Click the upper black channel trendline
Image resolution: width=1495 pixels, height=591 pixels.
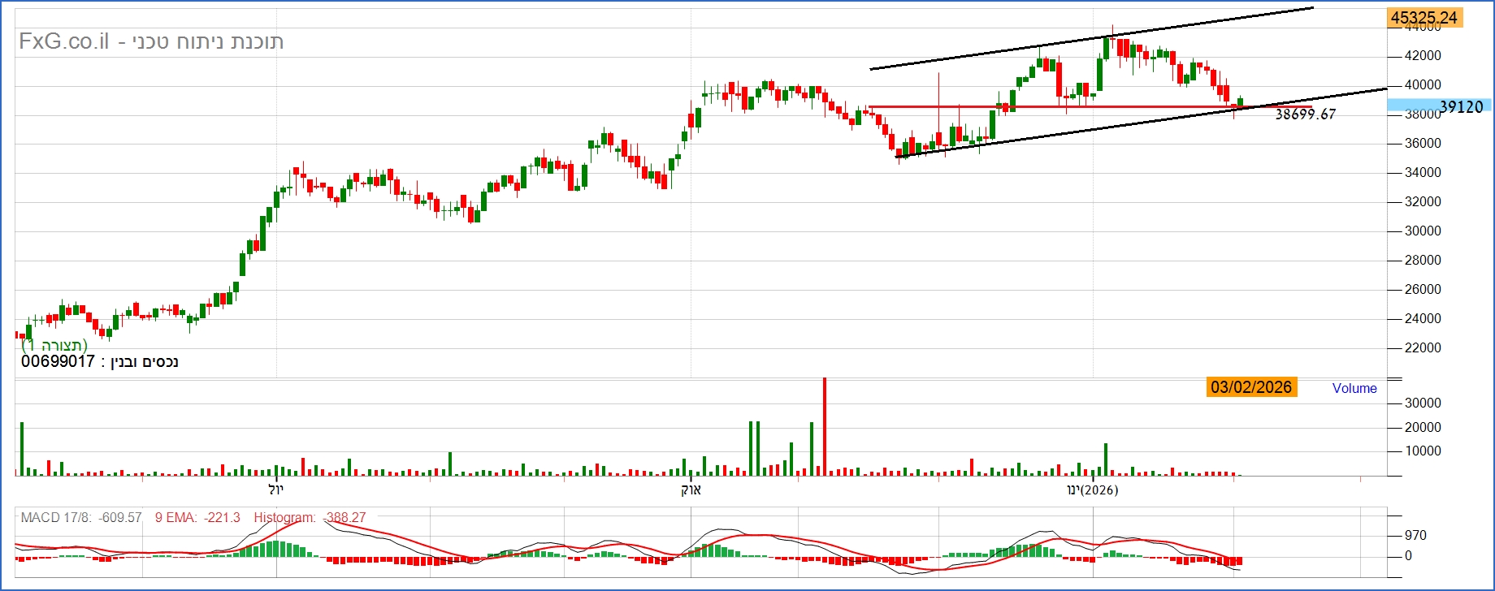pyautogui.click(x=1091, y=38)
